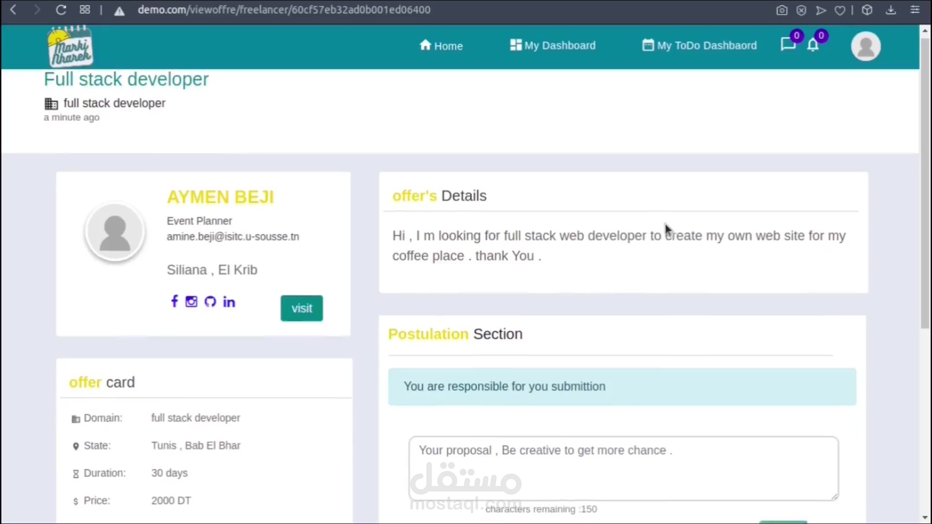
Task: Go to Home in navigation bar
Action: (x=441, y=46)
